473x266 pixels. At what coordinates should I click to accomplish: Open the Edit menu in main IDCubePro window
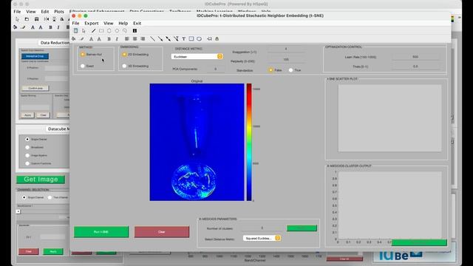(x=45, y=12)
